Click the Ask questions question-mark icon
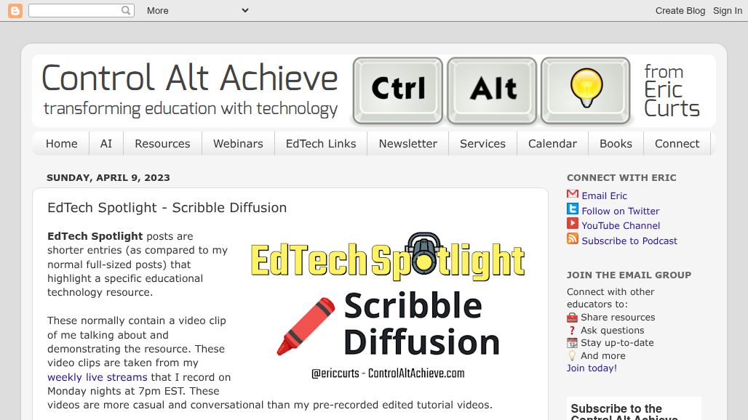This screenshot has height=420, width=748. tap(572, 330)
